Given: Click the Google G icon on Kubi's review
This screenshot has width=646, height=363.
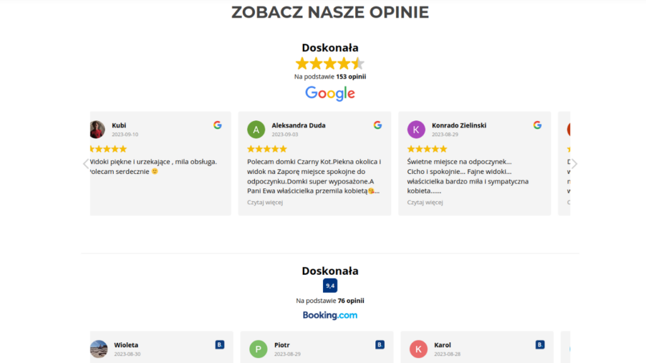Looking at the screenshot, I should 218,125.
